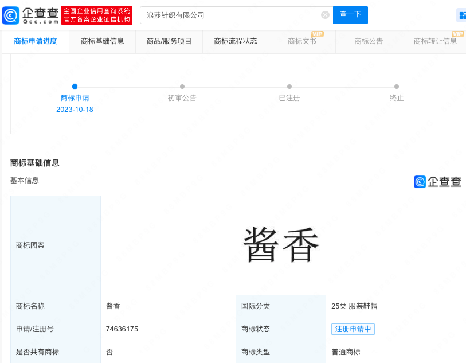Open the VIP 商标转让信息 tab

(x=436, y=41)
